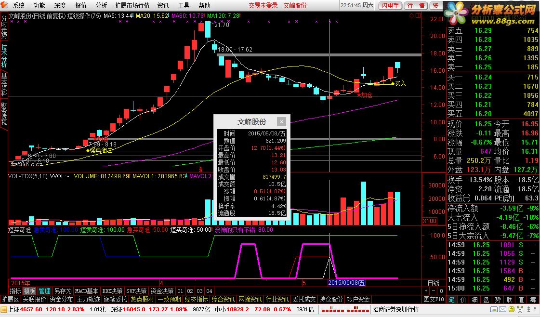The width and height of the screenshot is (540, 317).
Task: Click the 另存为 button
Action: 63,291
